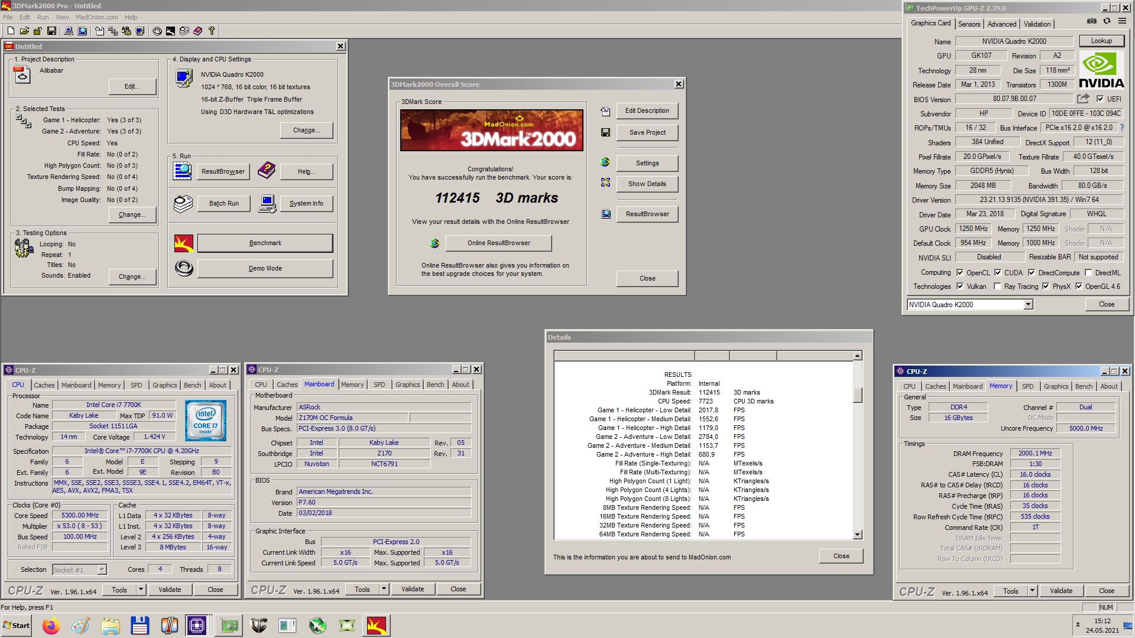Screen dimensions: 1135x638
Task: Toggle the Ray Tracing checkbox
Action: [998, 286]
